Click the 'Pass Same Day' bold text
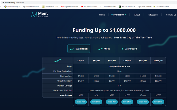 click(x=123, y=37)
